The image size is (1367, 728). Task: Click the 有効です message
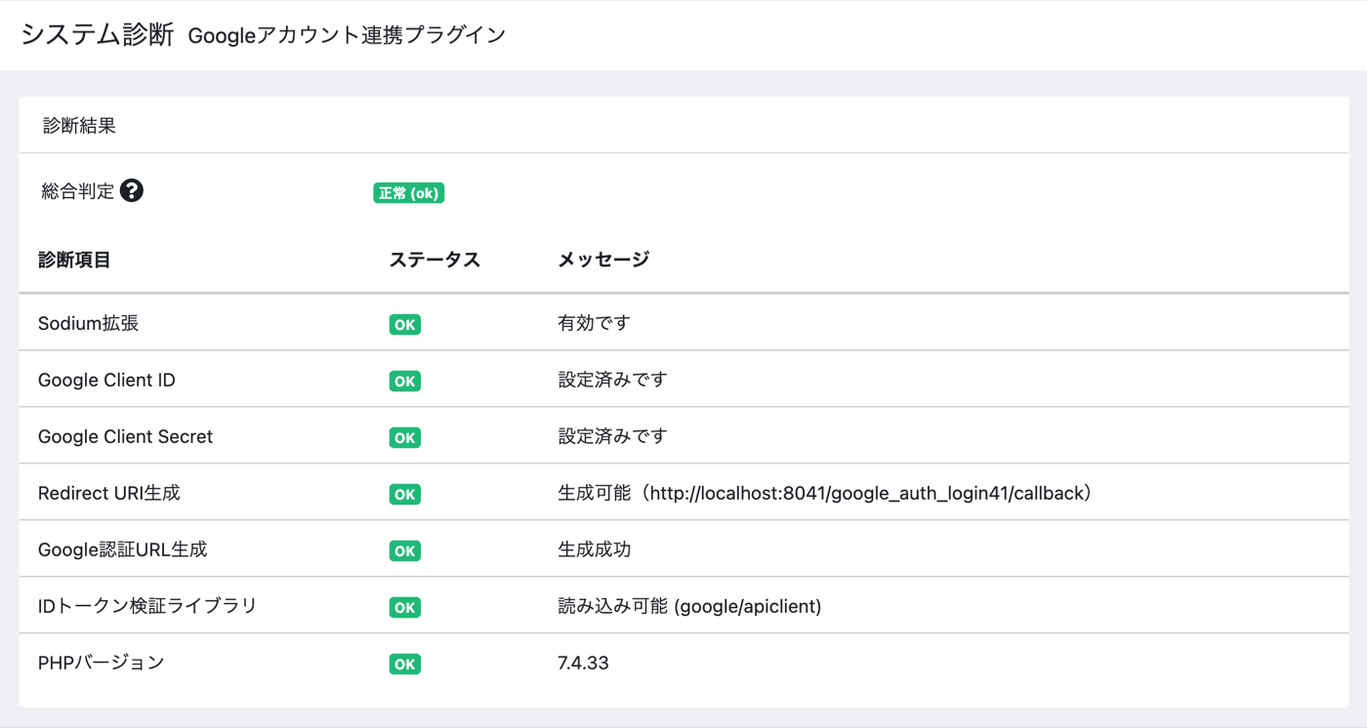[594, 323]
